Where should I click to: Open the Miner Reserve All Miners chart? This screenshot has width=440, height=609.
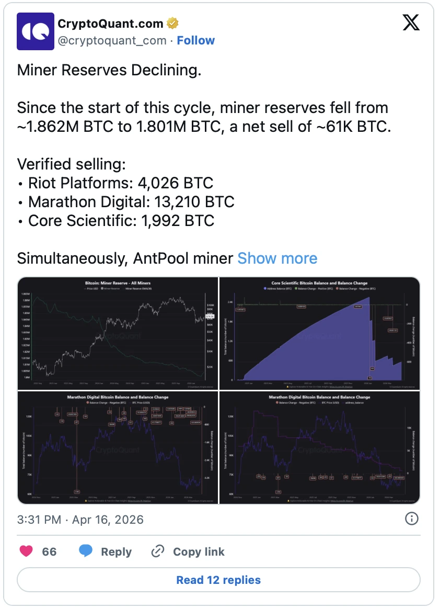118,333
